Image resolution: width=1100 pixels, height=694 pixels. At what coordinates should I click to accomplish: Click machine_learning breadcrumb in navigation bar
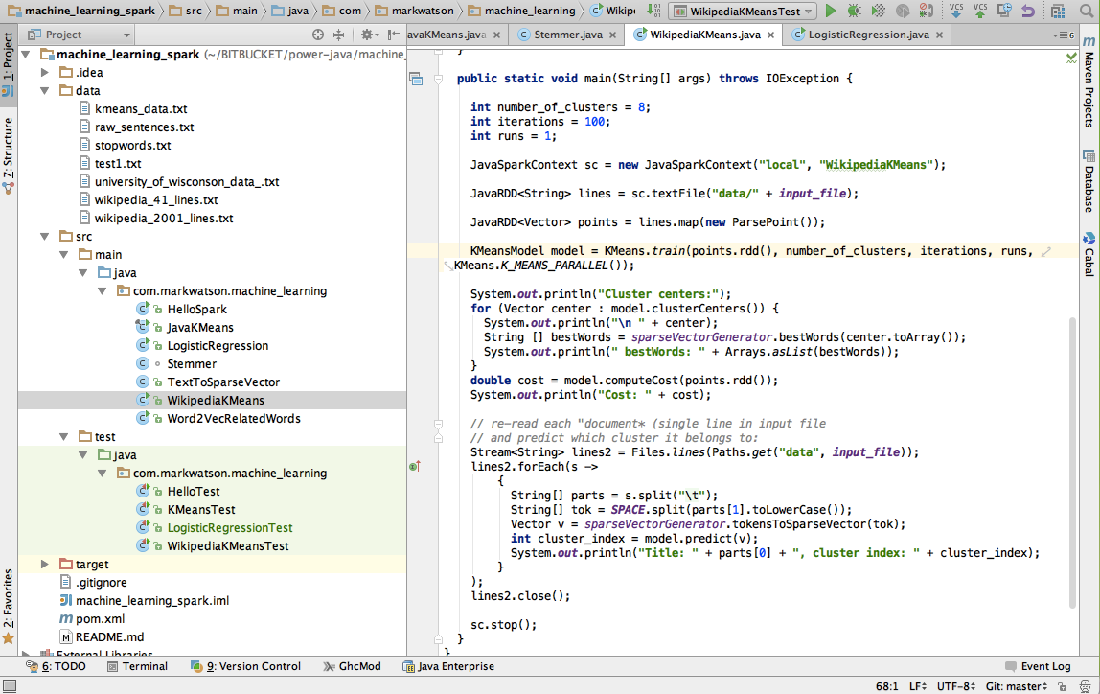[x=521, y=11]
